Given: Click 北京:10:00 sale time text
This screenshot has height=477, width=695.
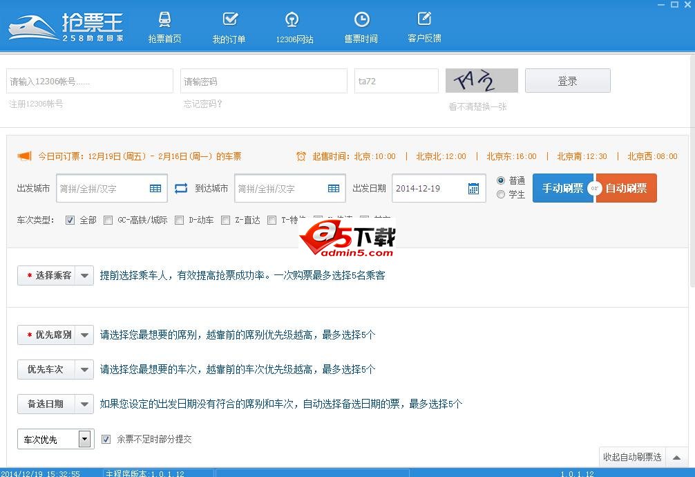Looking at the screenshot, I should [374, 156].
